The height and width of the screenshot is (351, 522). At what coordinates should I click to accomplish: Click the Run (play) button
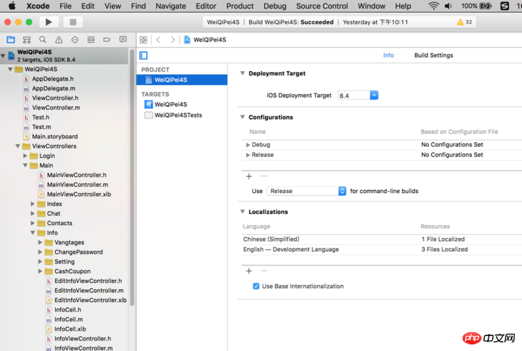(49, 22)
